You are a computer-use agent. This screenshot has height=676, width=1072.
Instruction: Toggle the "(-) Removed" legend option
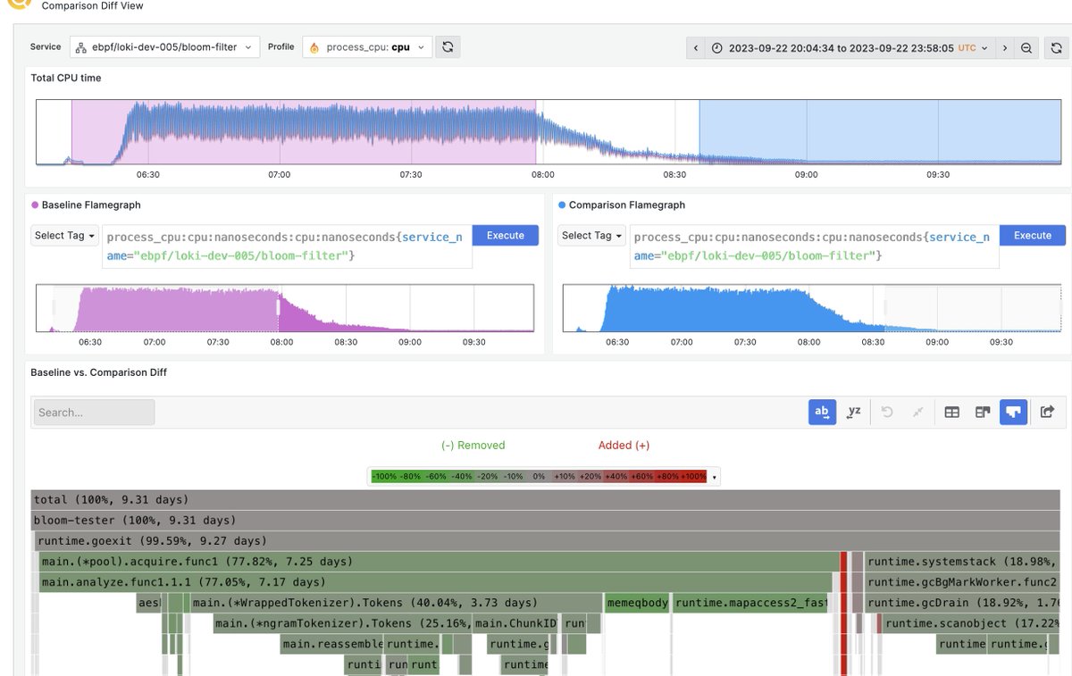click(473, 445)
